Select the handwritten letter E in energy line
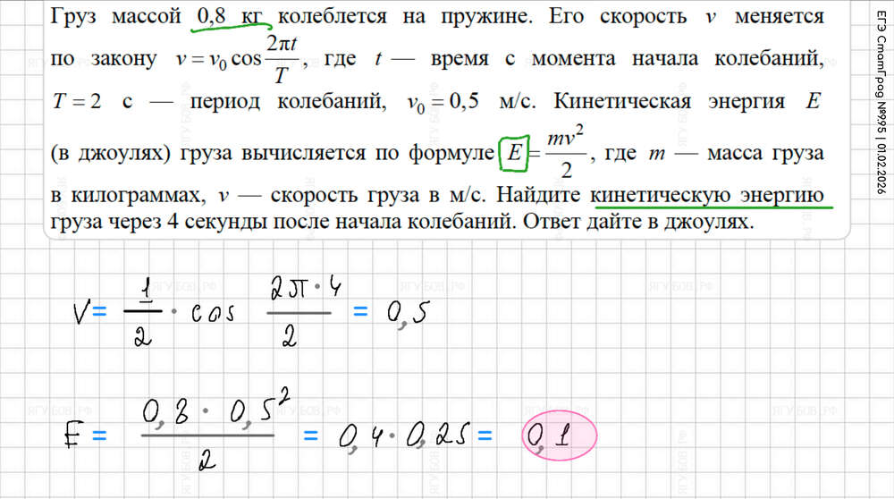Screen dimensions: 894x499 [x=74, y=437]
